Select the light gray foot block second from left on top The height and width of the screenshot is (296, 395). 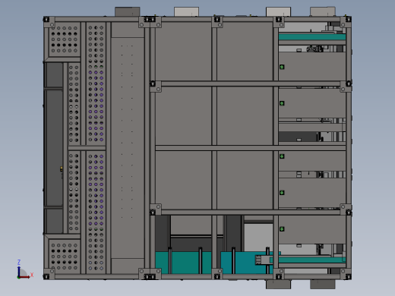[x=186, y=11]
